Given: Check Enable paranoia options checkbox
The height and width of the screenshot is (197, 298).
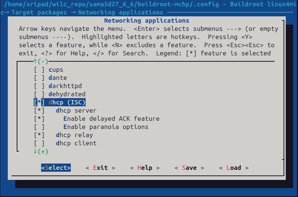Looking at the screenshot, I should point(39,127).
